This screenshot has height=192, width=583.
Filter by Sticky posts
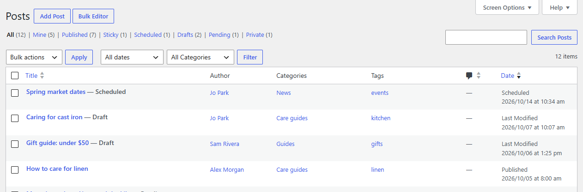[111, 35]
